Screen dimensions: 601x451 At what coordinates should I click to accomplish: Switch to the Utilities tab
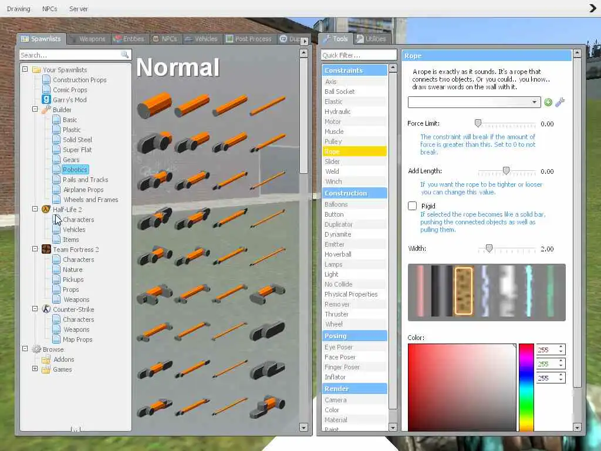click(371, 39)
